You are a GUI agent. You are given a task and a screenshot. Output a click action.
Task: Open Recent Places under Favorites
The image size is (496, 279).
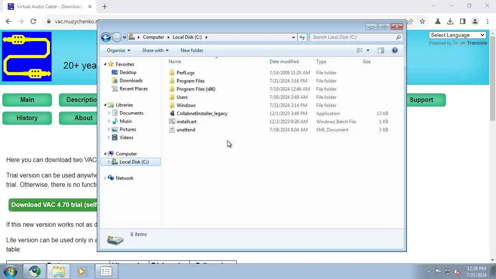(133, 89)
